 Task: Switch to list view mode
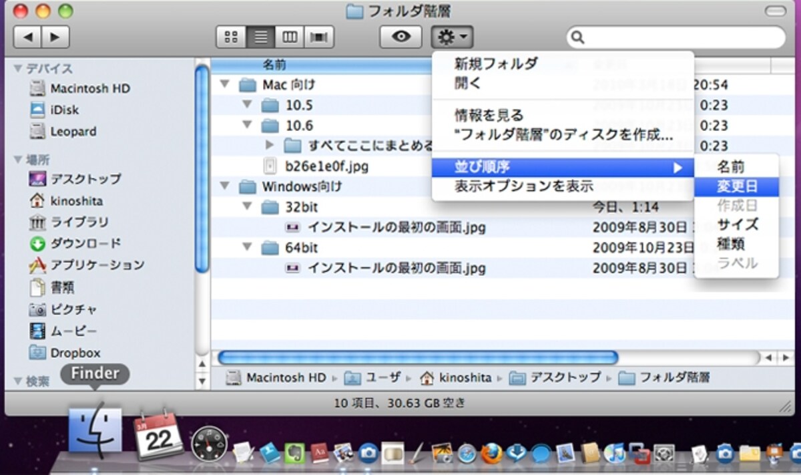[x=260, y=37]
